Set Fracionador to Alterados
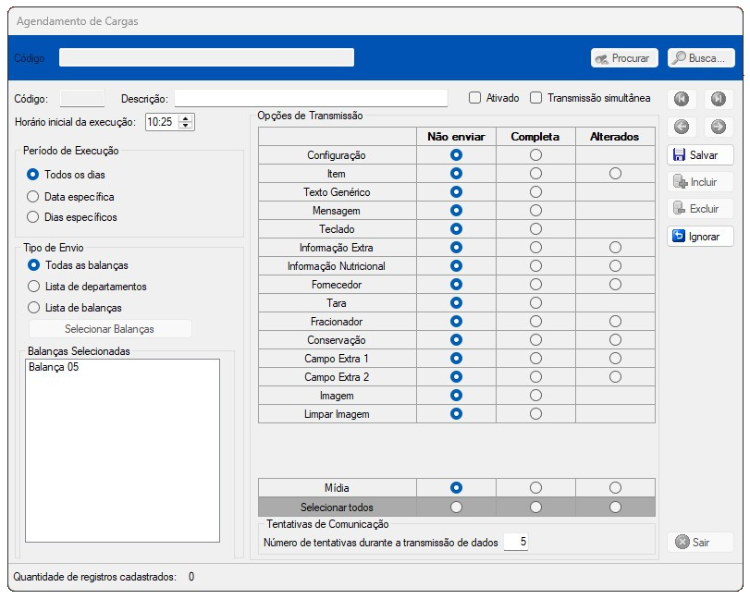The width and height of the screenshot is (750, 599). 615,322
